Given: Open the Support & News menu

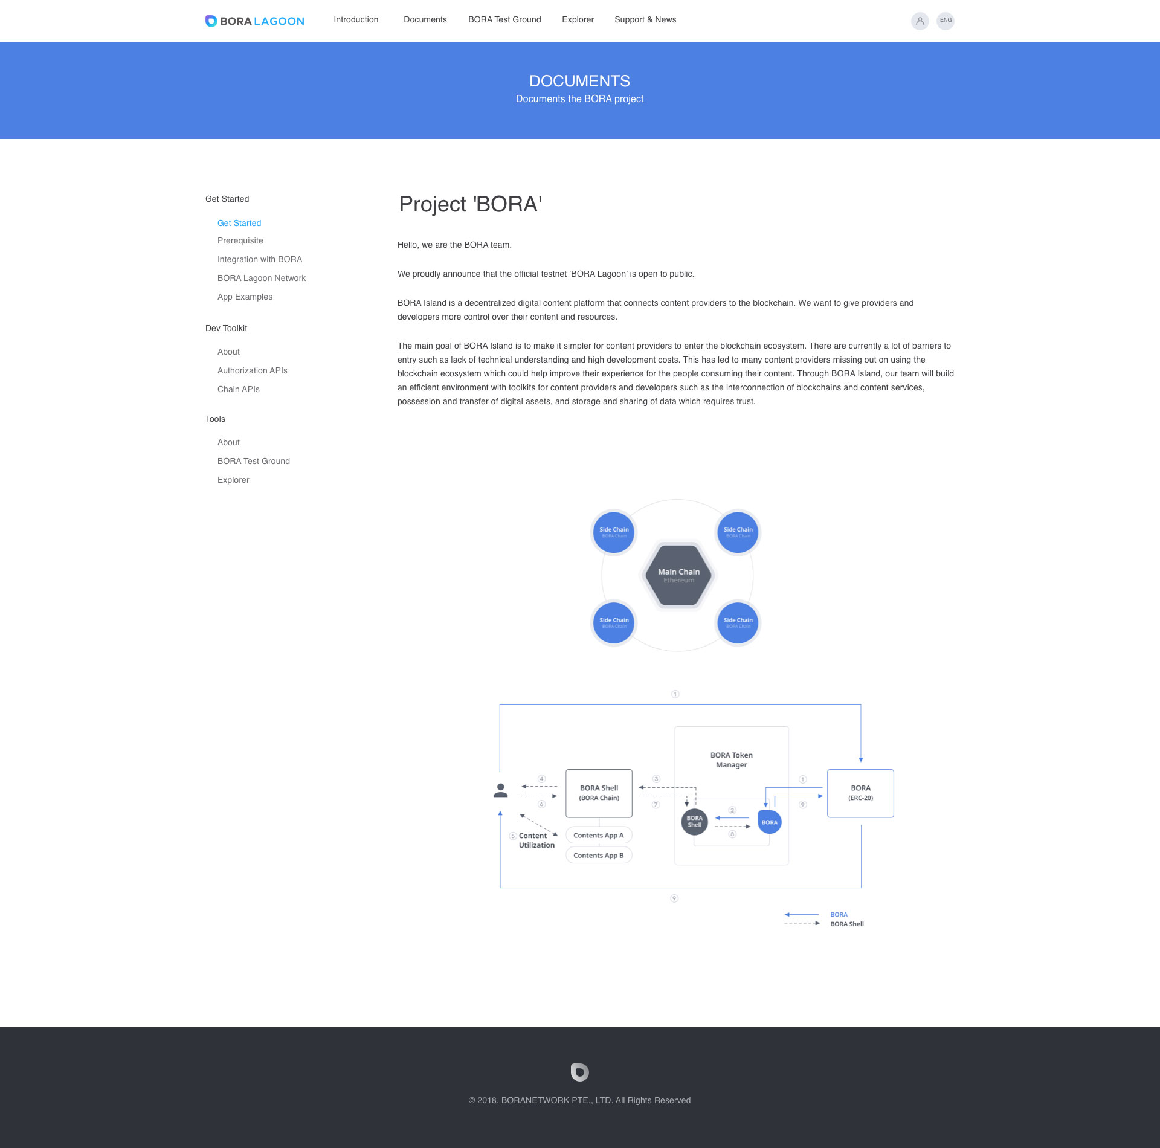Looking at the screenshot, I should (x=645, y=20).
